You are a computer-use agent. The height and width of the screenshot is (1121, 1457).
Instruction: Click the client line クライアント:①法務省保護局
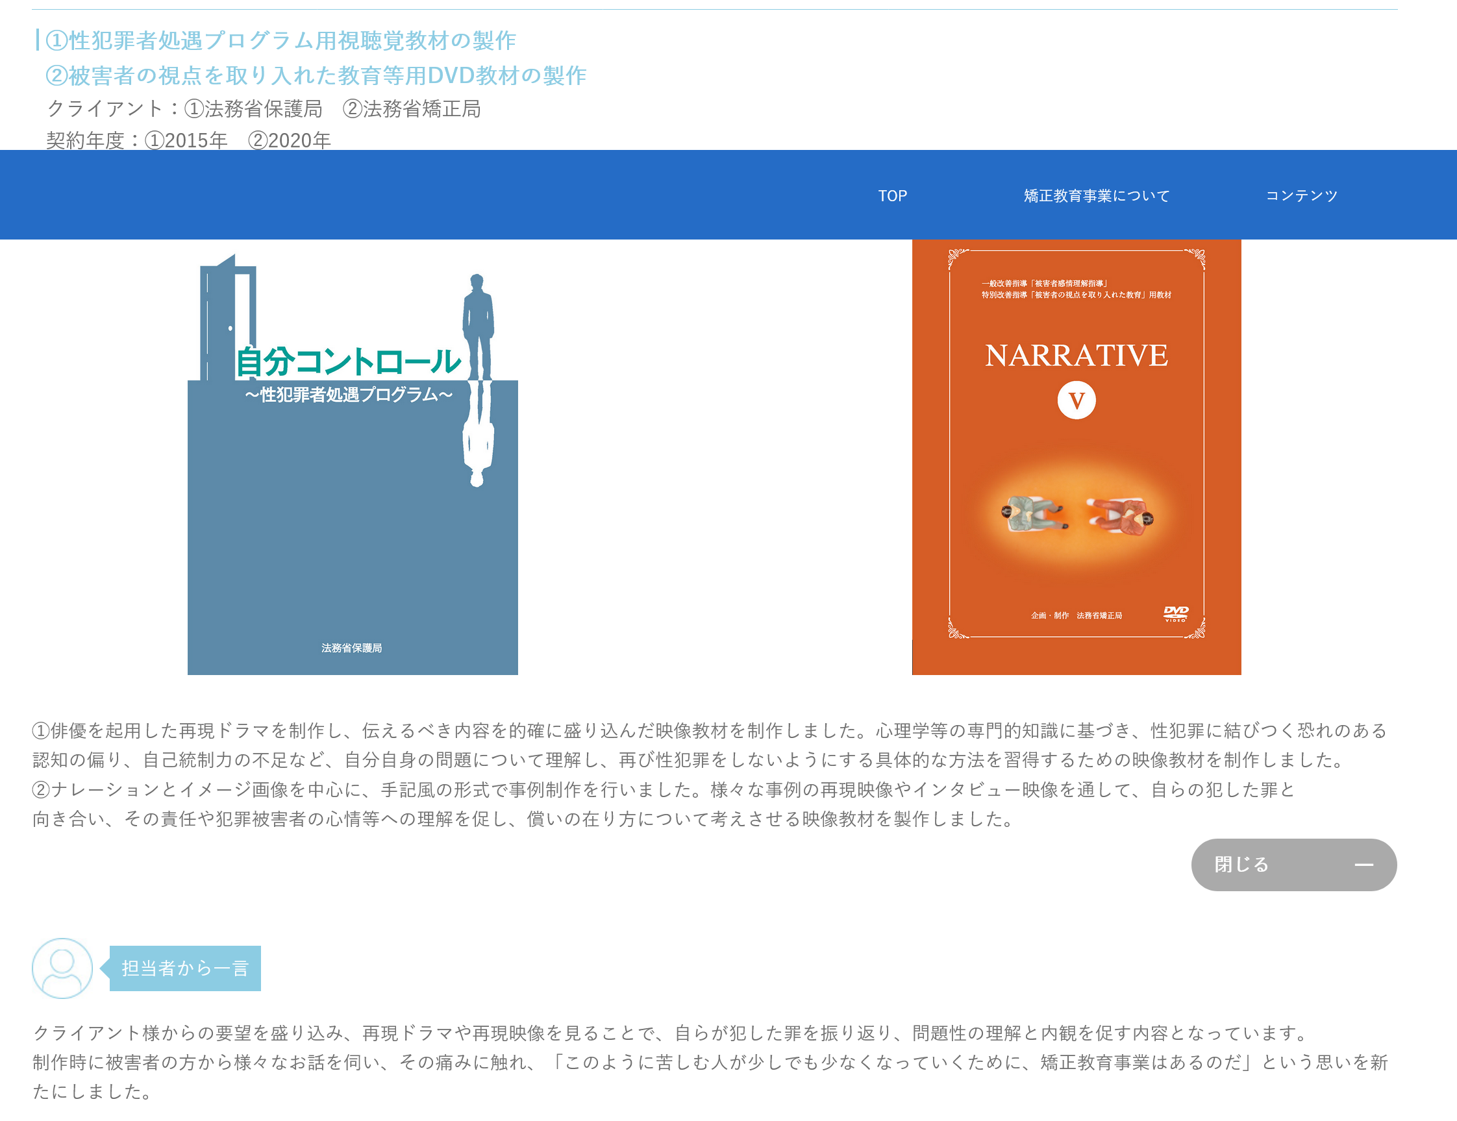(264, 108)
